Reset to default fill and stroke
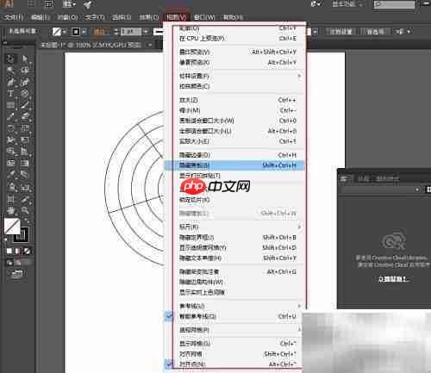This screenshot has width=431, height=373. click(6, 239)
